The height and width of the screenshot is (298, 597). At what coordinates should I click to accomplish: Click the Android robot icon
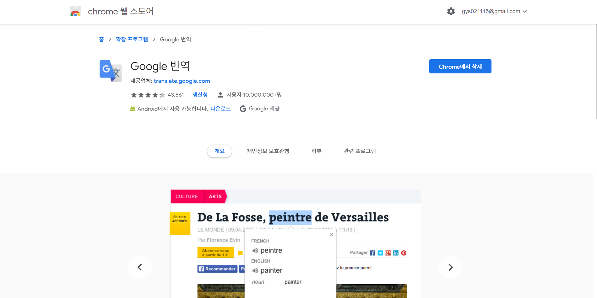[133, 109]
